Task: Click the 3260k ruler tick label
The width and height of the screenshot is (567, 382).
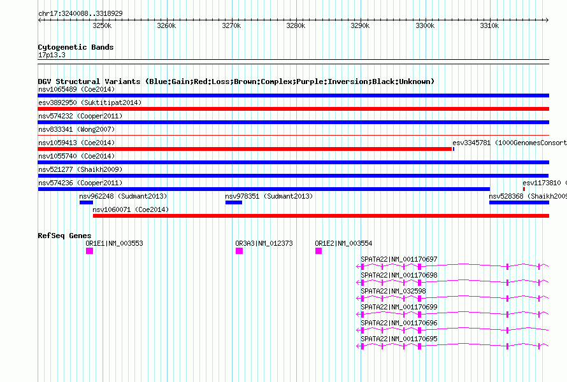Action: click(x=166, y=25)
